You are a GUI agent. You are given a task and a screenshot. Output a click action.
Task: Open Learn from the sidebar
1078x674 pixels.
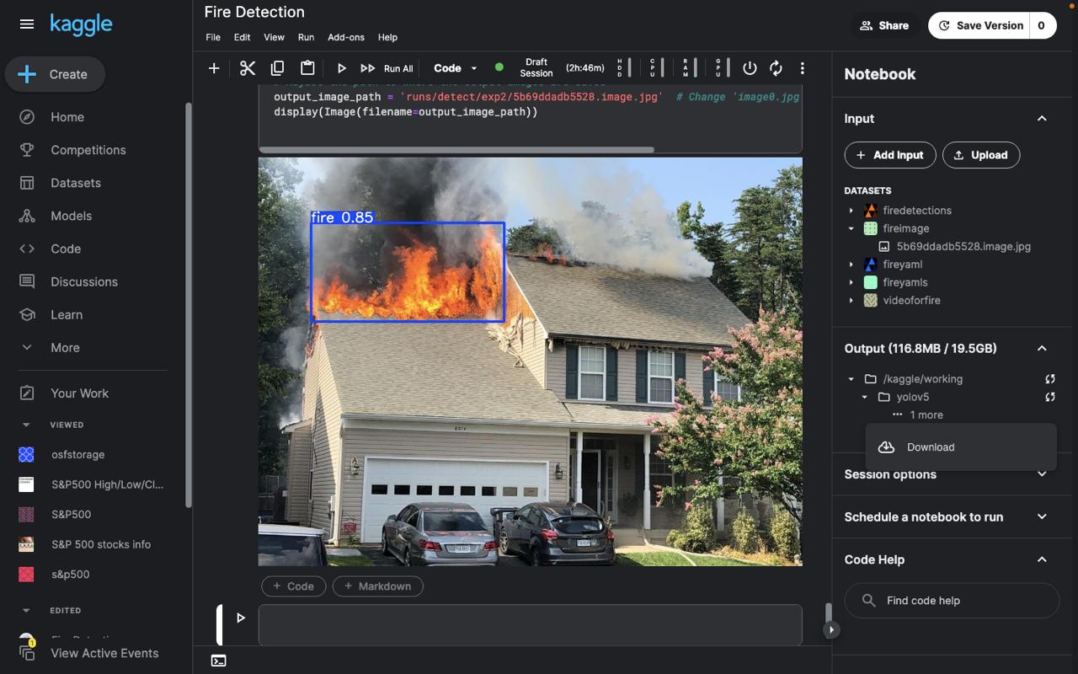[x=66, y=314]
